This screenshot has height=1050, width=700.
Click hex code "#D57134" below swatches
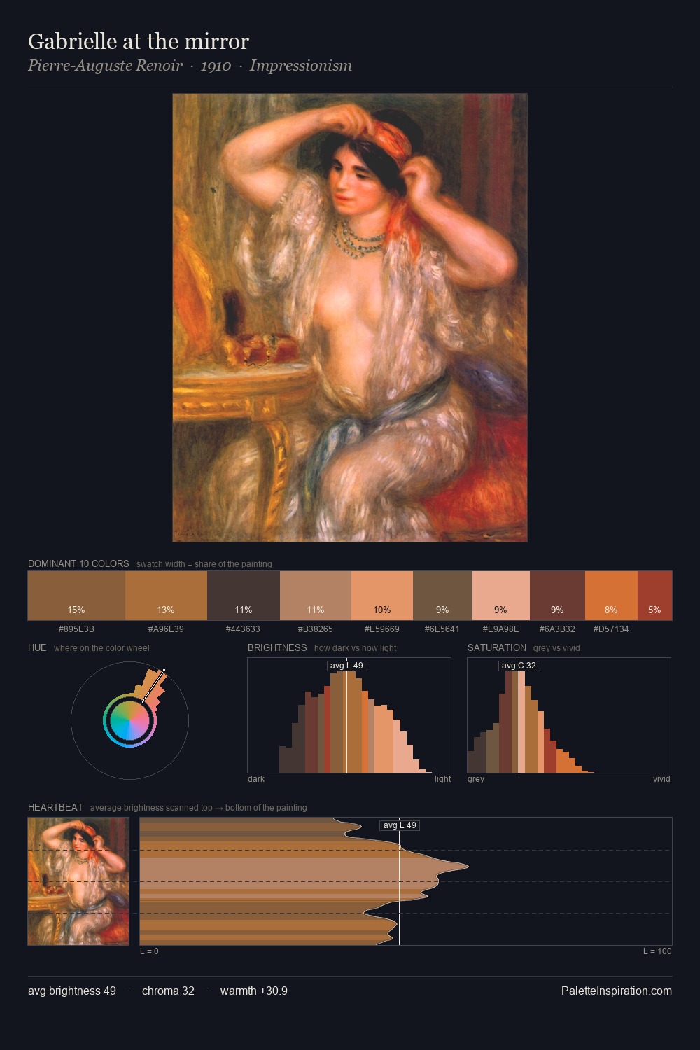611,629
